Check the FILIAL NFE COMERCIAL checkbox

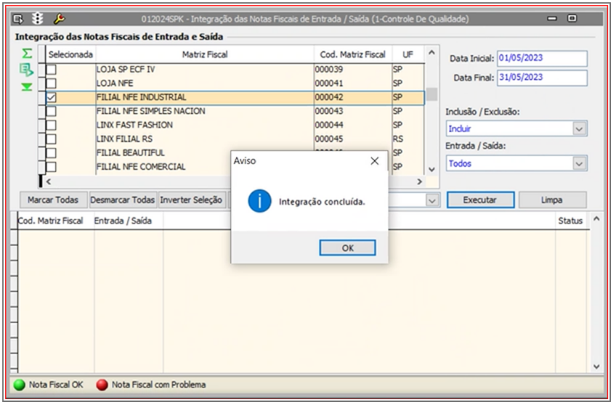[51, 167]
